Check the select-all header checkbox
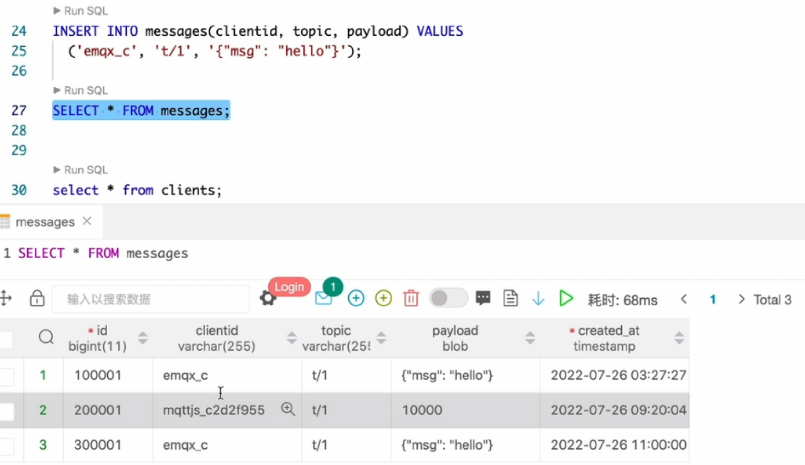The image size is (805, 465). (6, 339)
